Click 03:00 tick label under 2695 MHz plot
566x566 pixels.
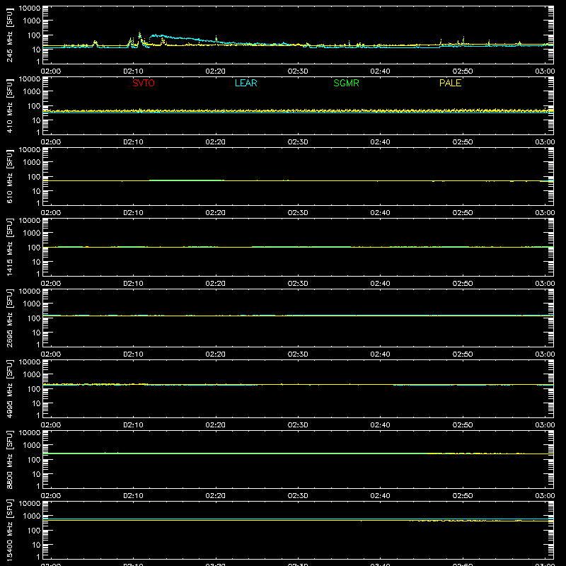tap(545, 354)
